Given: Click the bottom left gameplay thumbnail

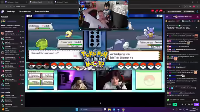Looking at the screenshot, I should click(41, 80).
